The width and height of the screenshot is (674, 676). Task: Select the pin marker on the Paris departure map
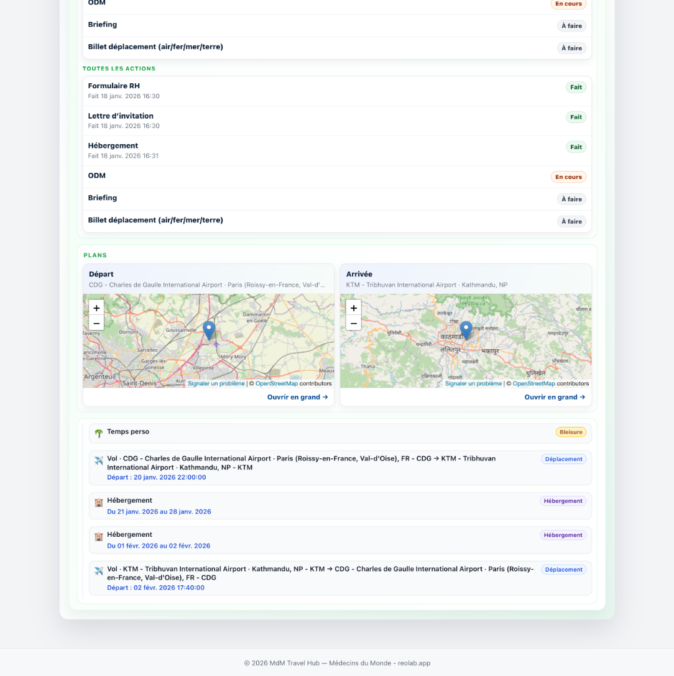208,328
